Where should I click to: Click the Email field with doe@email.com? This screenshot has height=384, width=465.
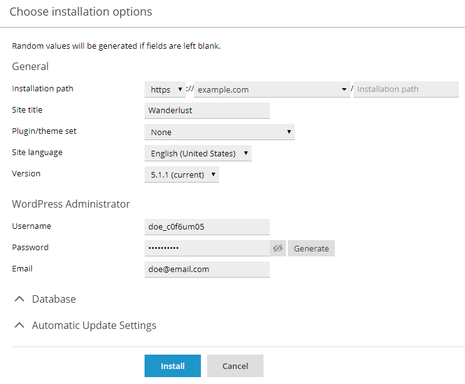(x=207, y=269)
